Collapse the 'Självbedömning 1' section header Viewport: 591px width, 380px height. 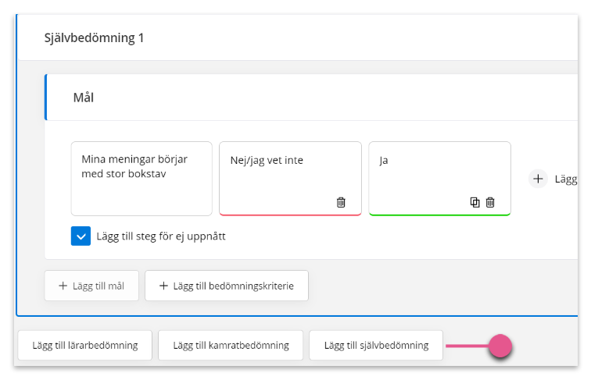click(298, 37)
